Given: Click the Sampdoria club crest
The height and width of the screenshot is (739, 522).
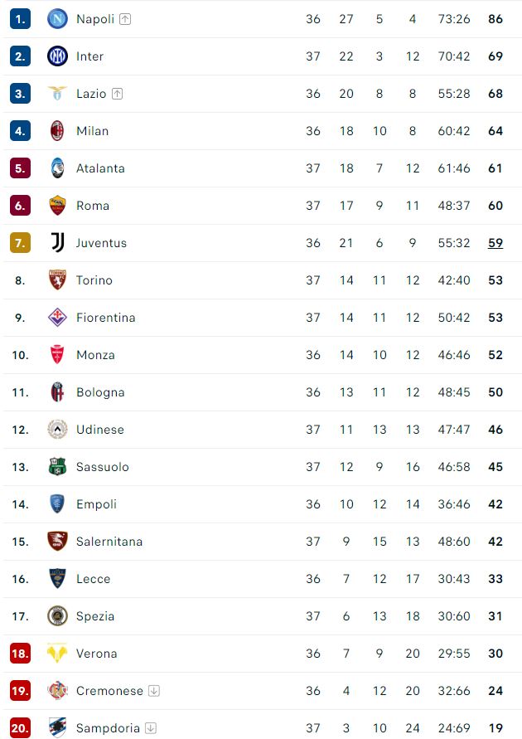Looking at the screenshot, I should click(x=57, y=728).
